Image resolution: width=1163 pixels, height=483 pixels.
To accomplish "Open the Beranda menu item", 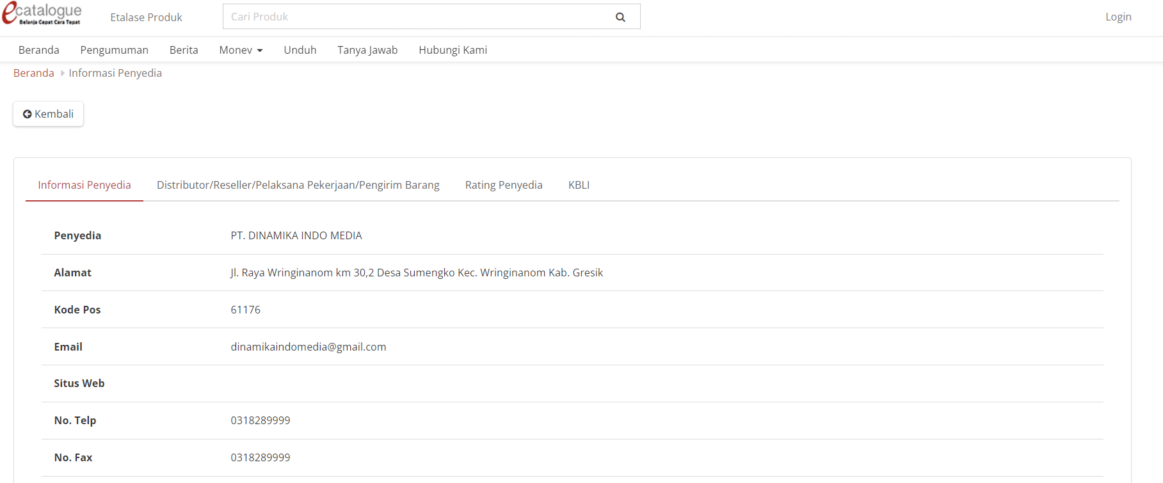I will 39,50.
